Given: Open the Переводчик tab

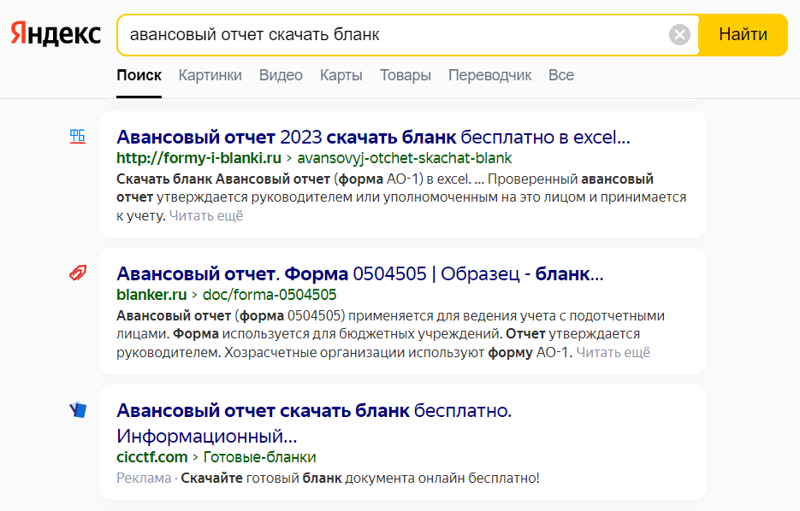Looking at the screenshot, I should (x=489, y=75).
